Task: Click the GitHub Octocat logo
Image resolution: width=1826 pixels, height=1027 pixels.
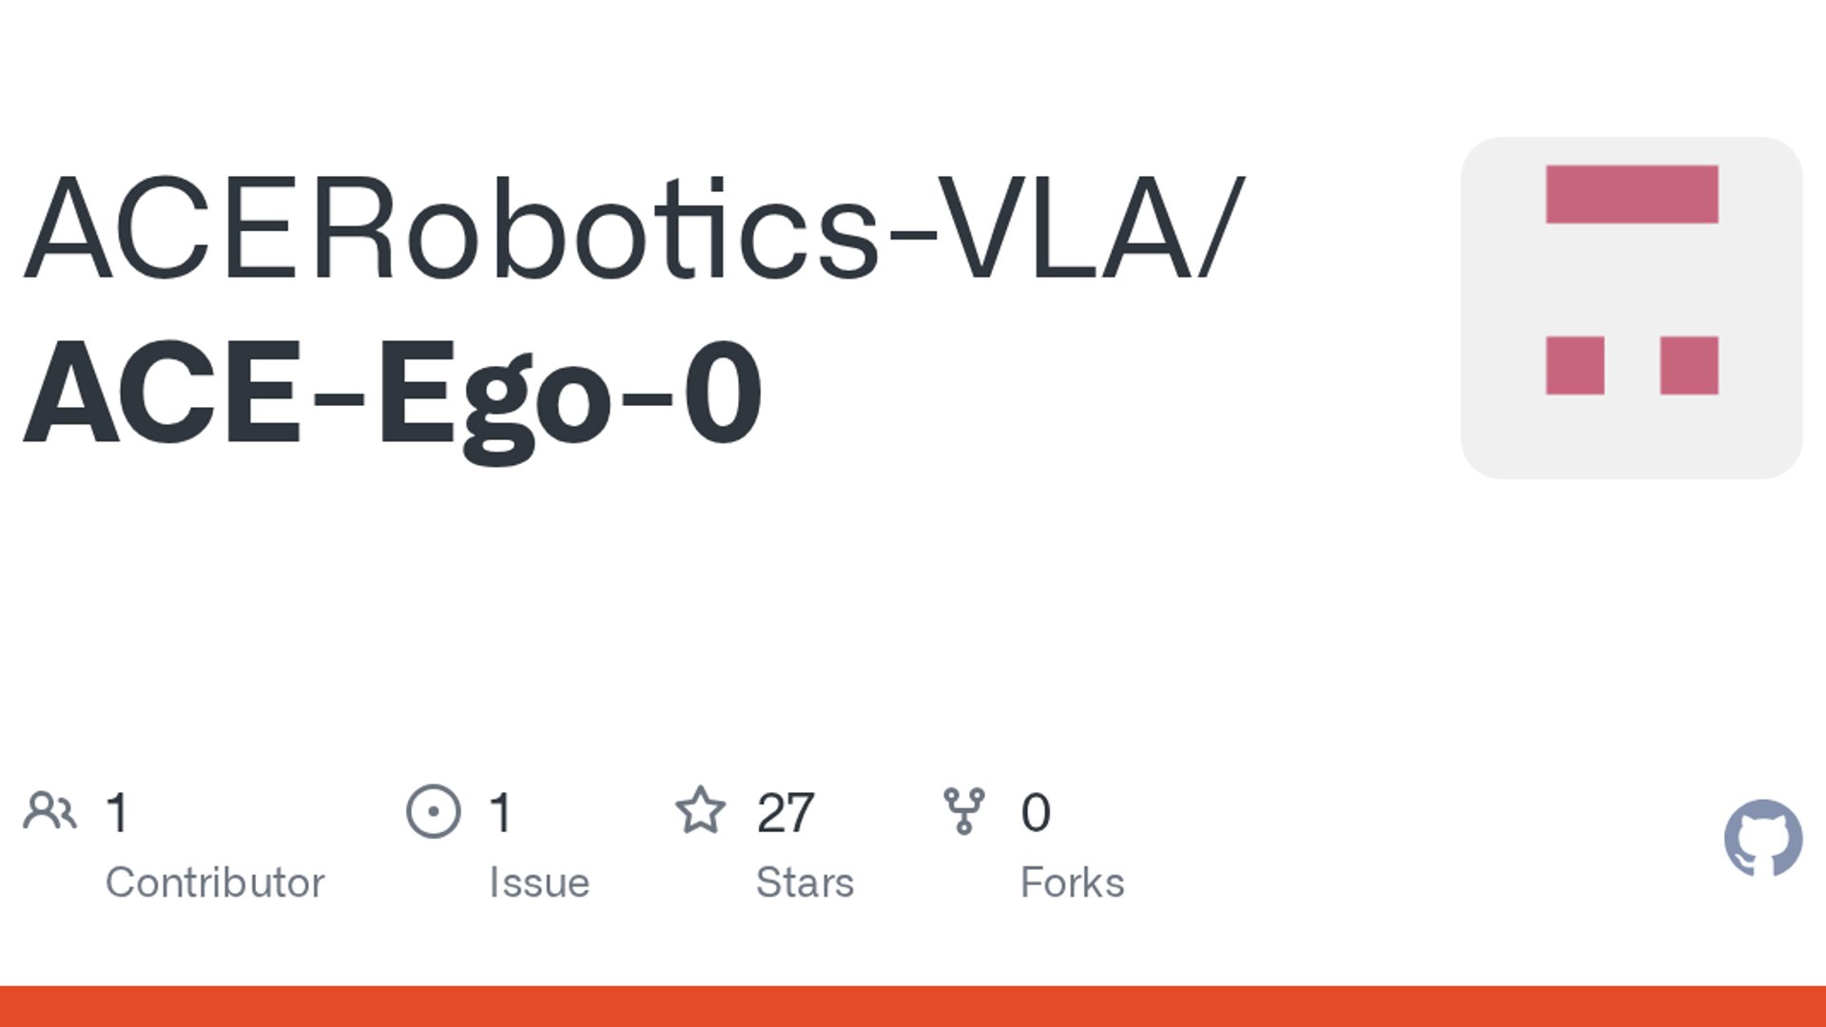Action: pos(1763,838)
